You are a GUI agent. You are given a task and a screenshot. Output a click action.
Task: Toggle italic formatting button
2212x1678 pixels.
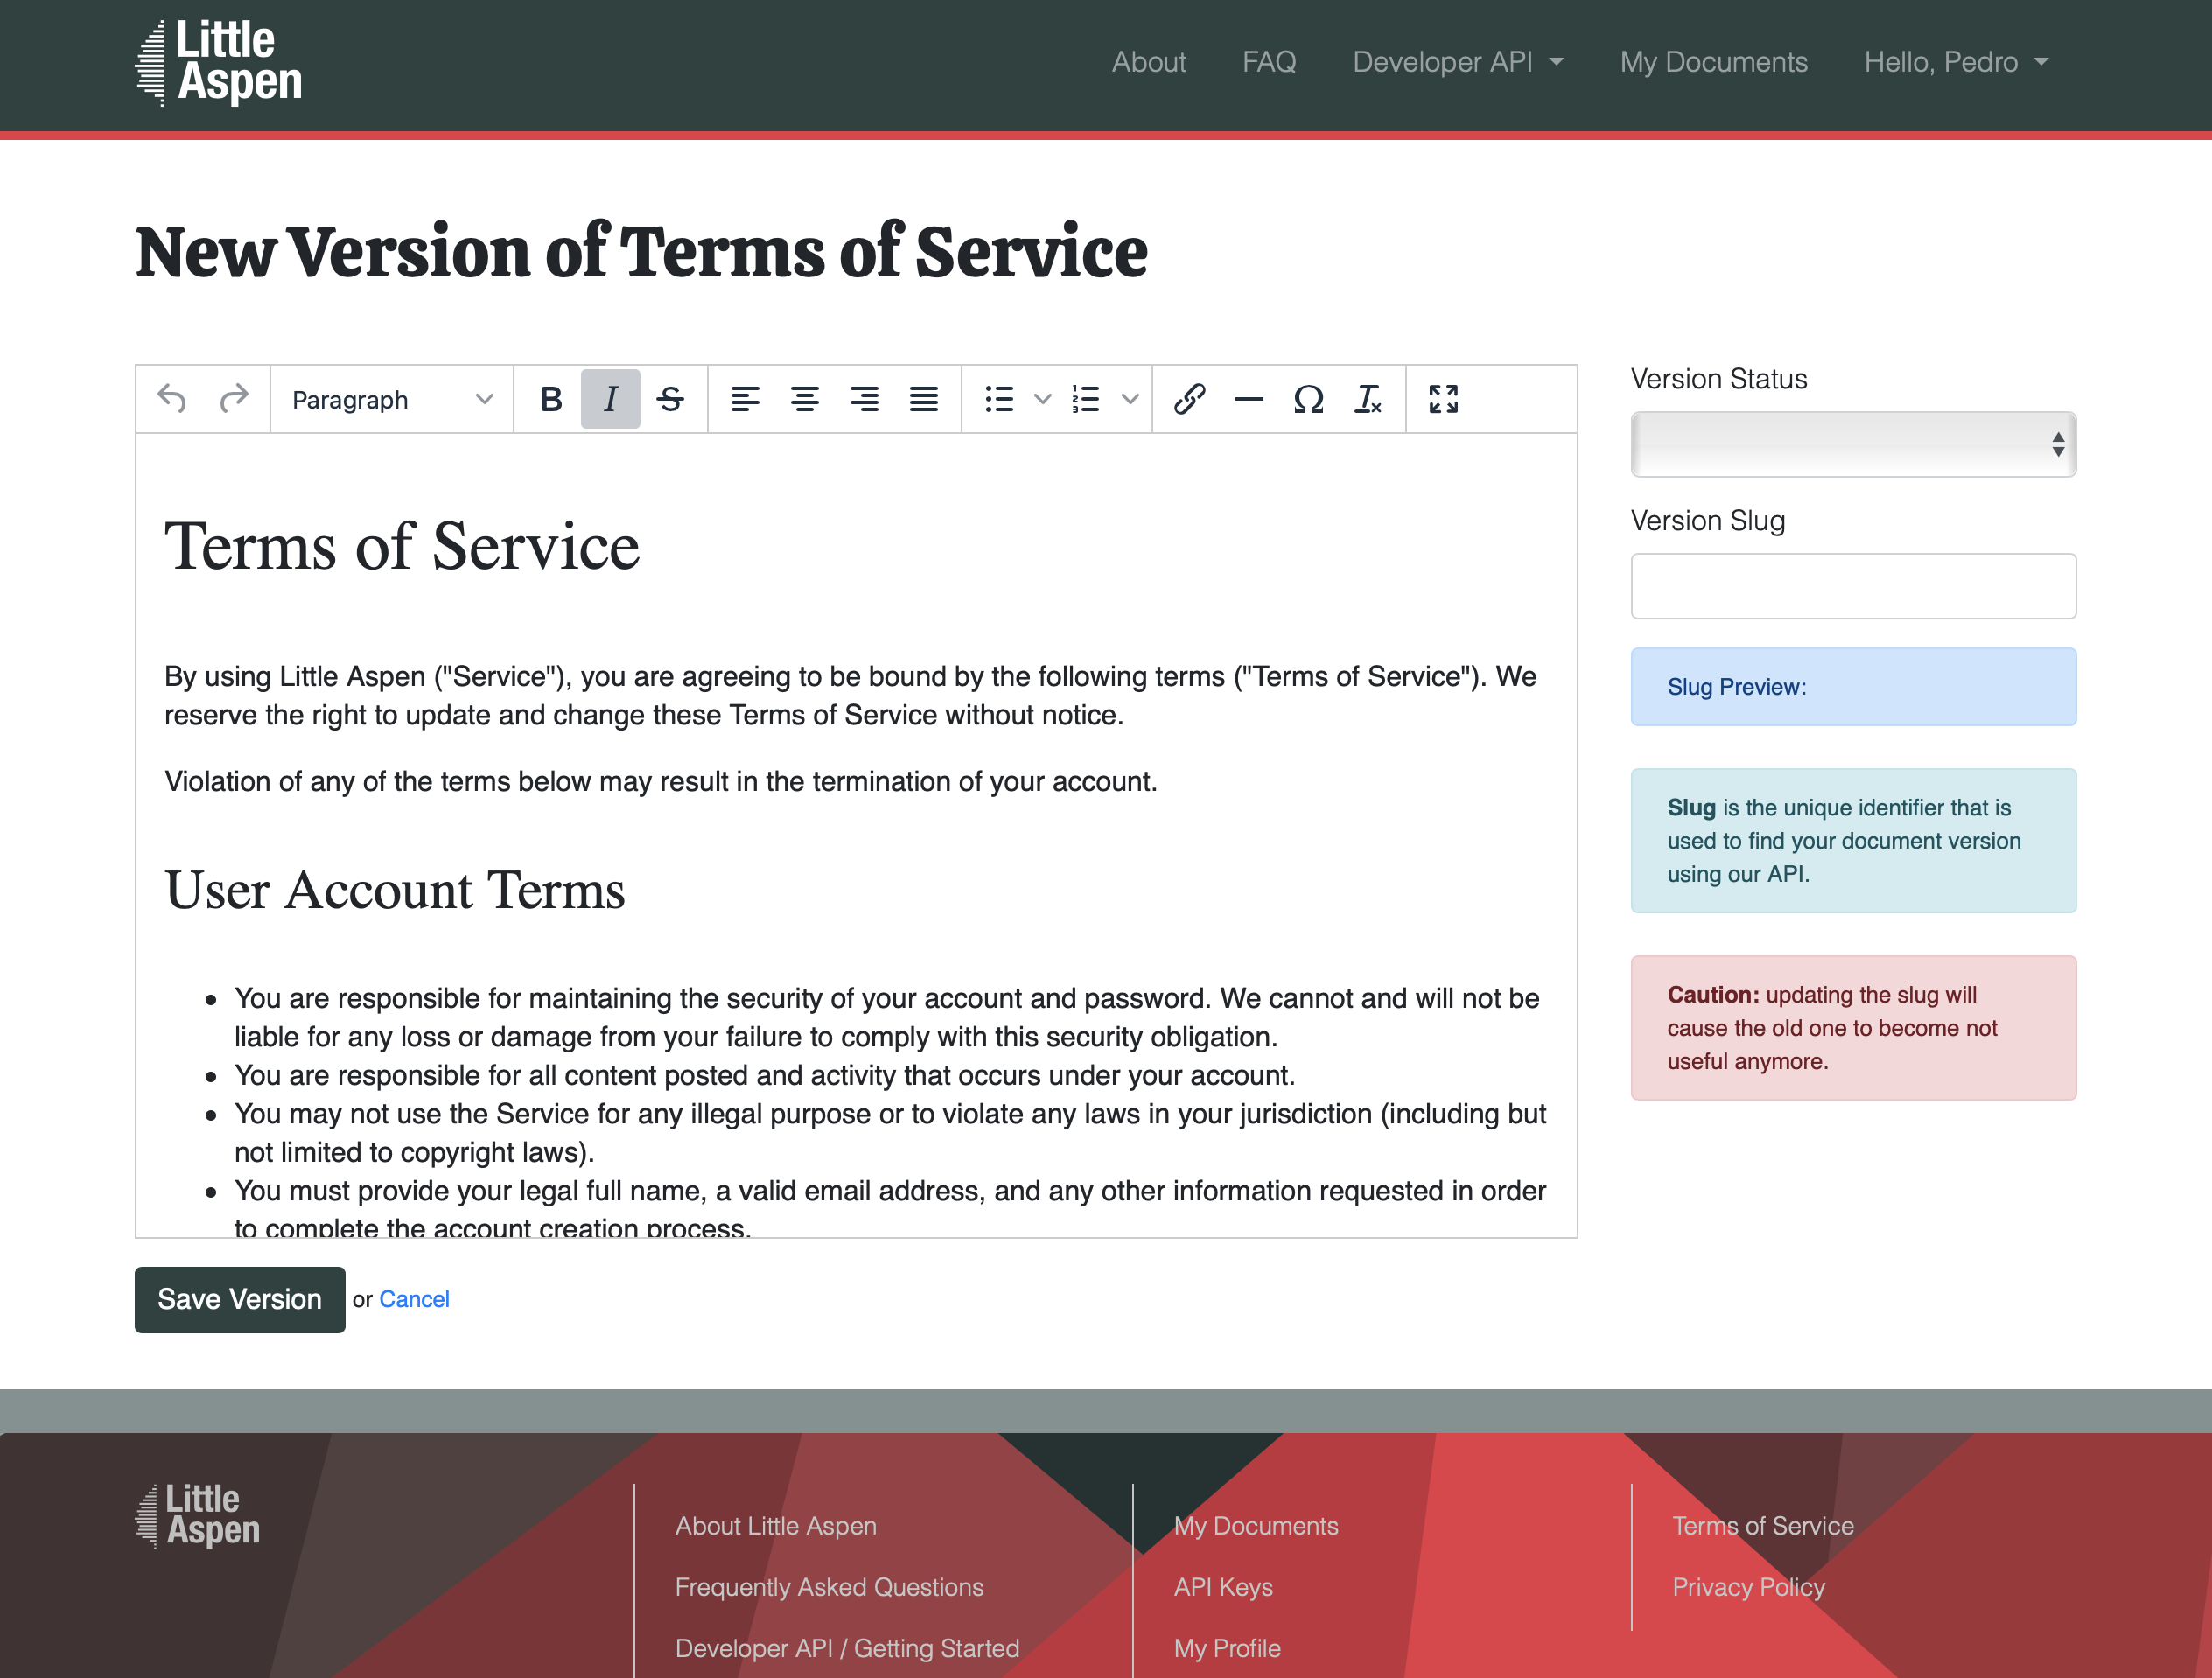click(x=610, y=399)
